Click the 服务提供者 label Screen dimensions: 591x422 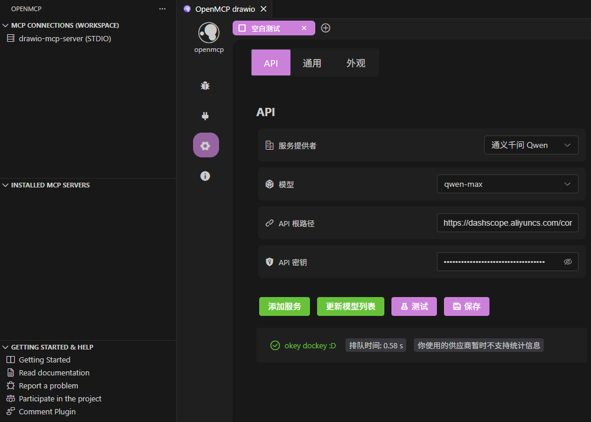click(x=298, y=146)
